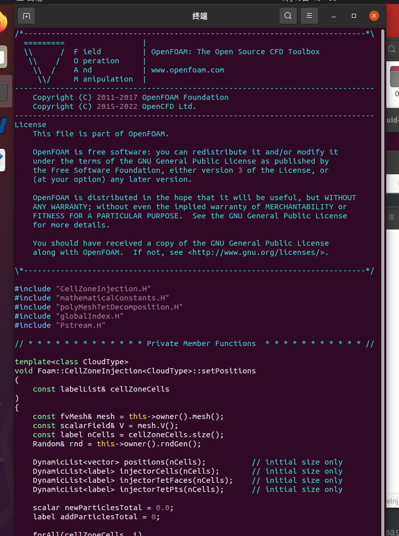This screenshot has width=399, height=536.
Task: Click injectorTetPts(nCells) line
Action: click(x=129, y=489)
